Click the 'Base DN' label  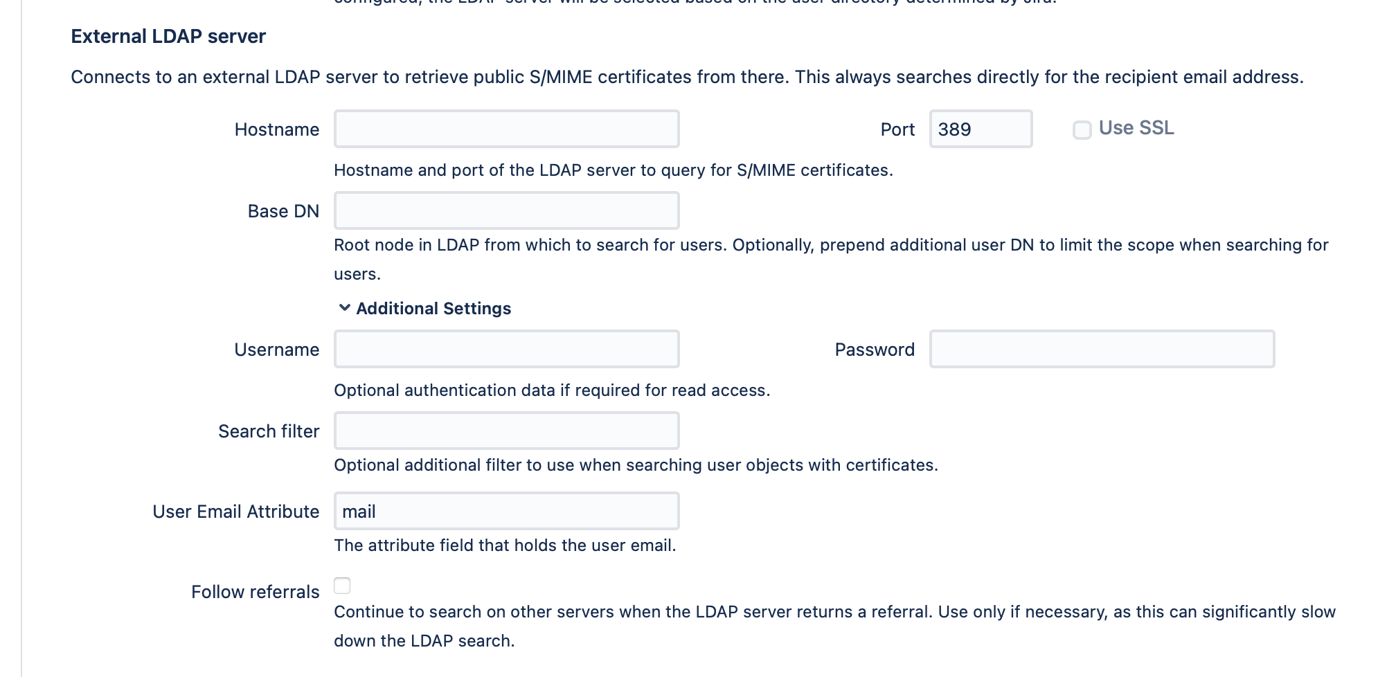coord(283,211)
